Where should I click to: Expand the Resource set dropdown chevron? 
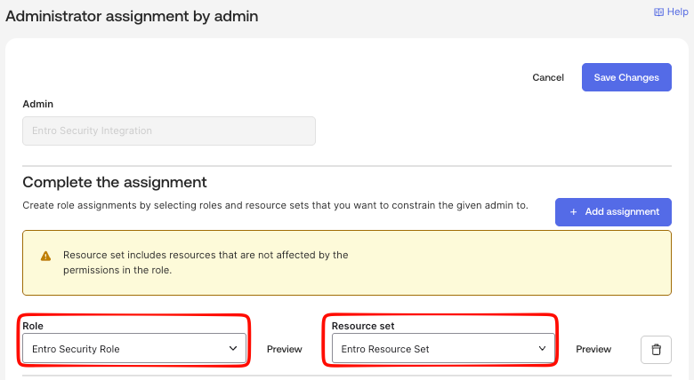coord(542,349)
